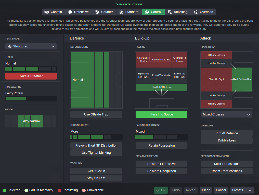Toggle Retain Possession instruction

[x=161, y=146]
